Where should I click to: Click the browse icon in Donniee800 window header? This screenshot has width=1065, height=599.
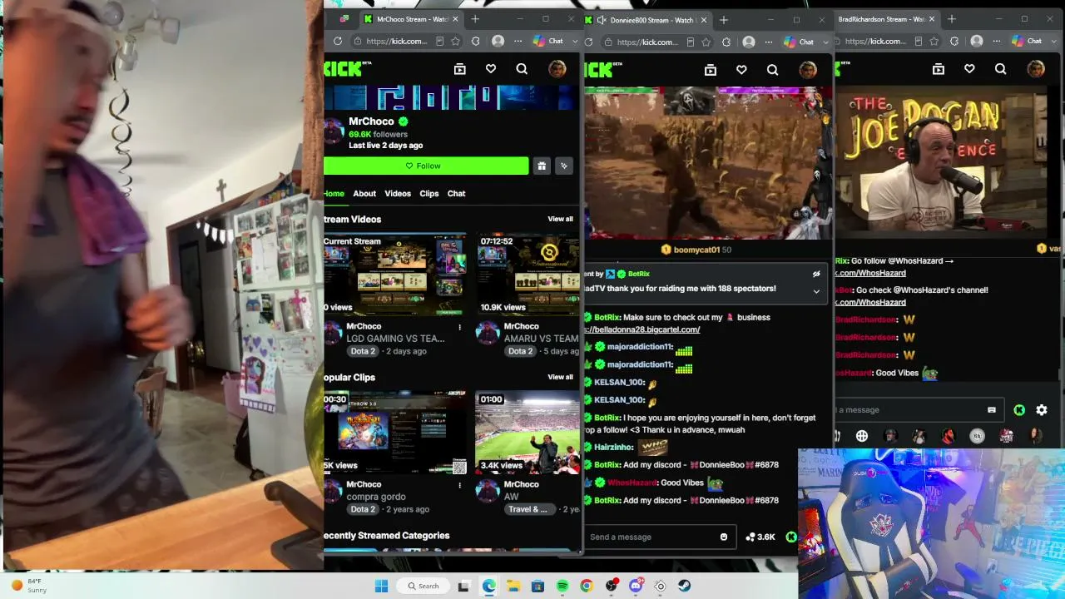click(x=710, y=70)
